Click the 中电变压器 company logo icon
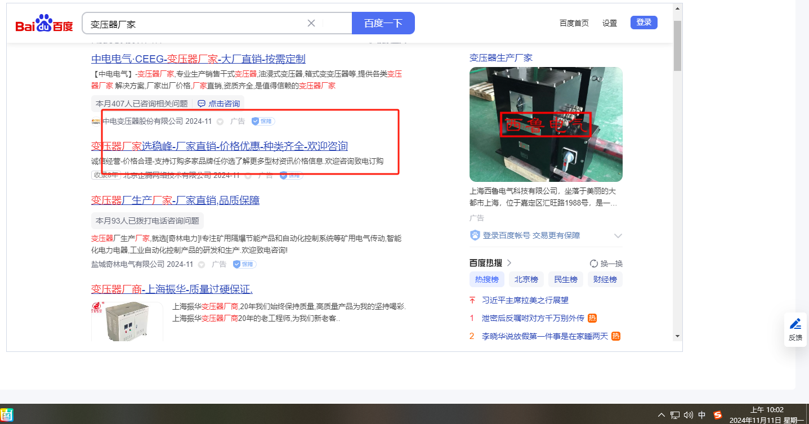The image size is (809, 424). [96, 121]
